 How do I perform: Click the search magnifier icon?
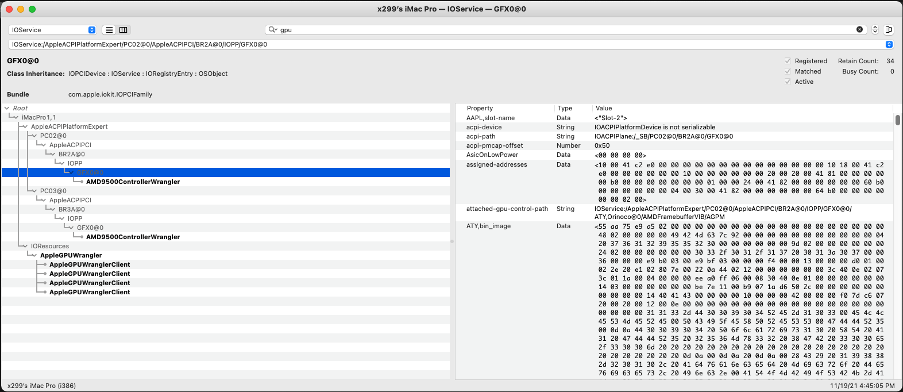tap(273, 30)
